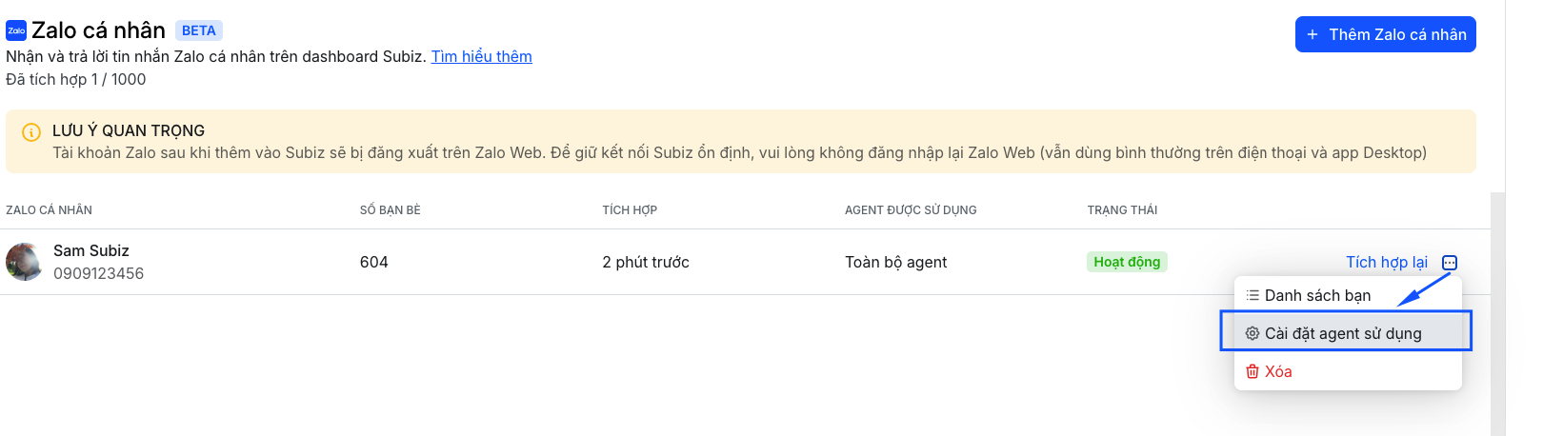
Task: Click the warning icon in the LƯU Ý QUAN TRỌNG banner
Action: coord(31,132)
